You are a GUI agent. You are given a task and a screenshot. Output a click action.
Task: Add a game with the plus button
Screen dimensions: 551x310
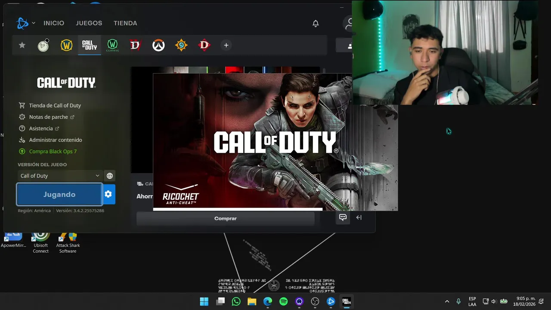[226, 45]
